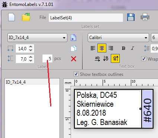158x138 pixels.
Task: Toggle center text alignment button
Action: [x=102, y=48]
